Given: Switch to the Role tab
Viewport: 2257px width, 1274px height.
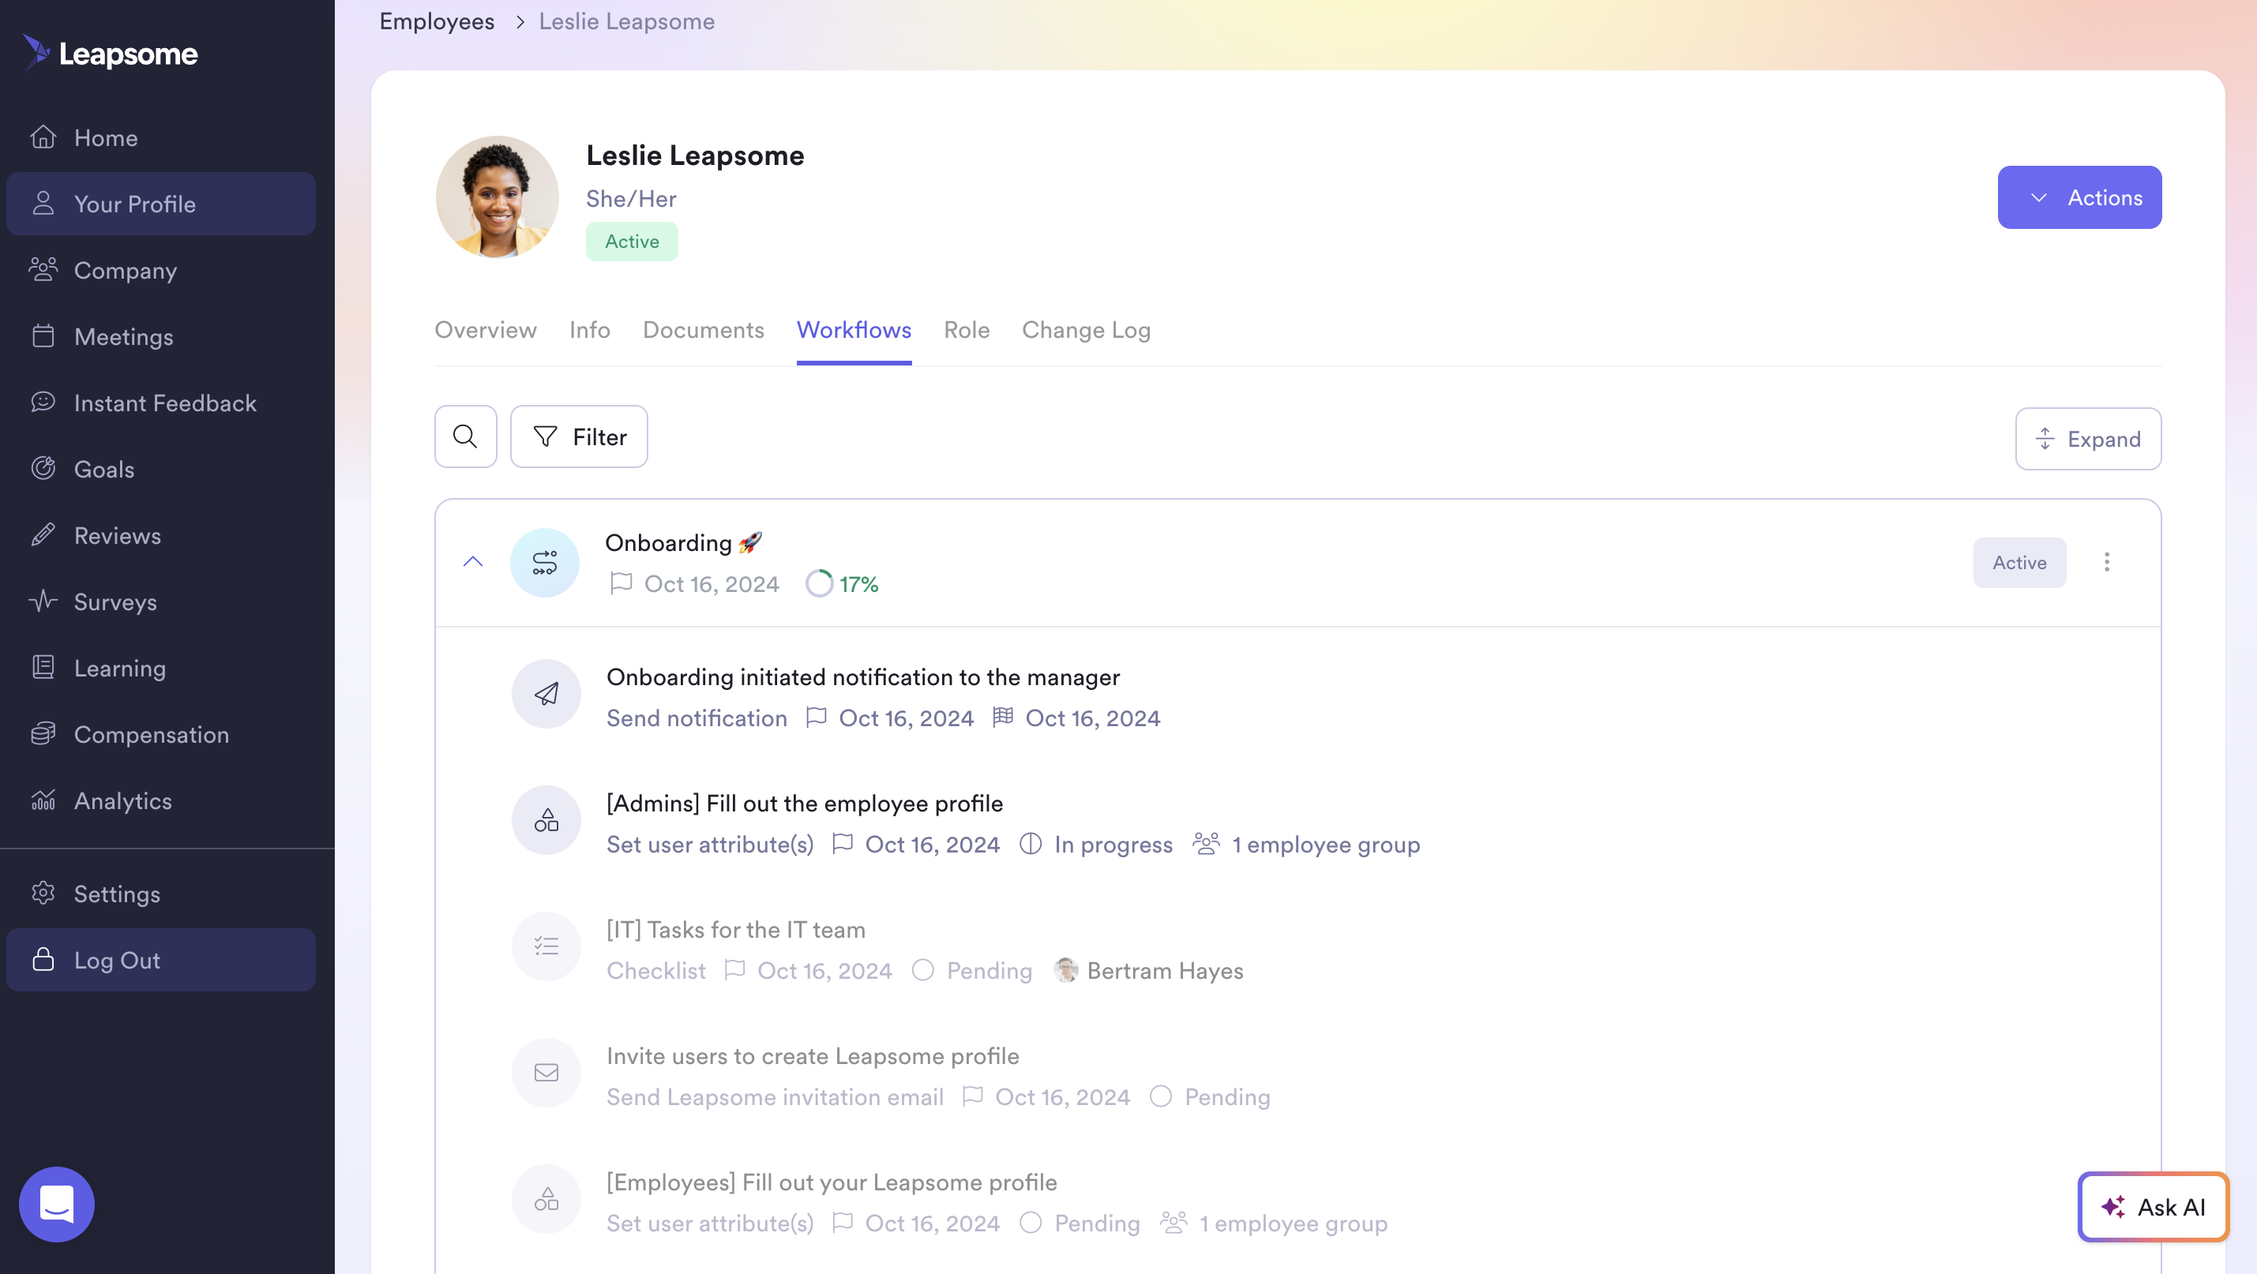Looking at the screenshot, I should pyautogui.click(x=967, y=329).
